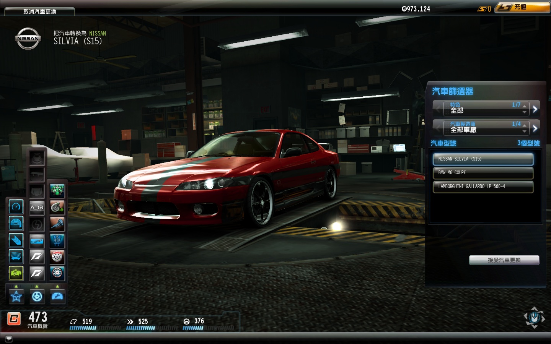Open the engine performance part slot

[57, 191]
